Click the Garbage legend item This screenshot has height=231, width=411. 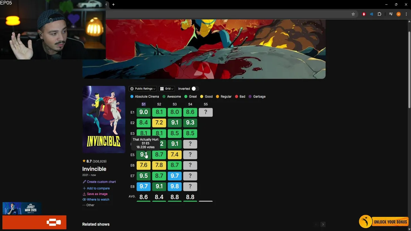click(x=257, y=97)
